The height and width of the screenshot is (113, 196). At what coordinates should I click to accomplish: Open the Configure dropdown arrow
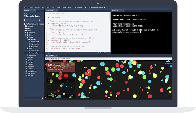86,8
